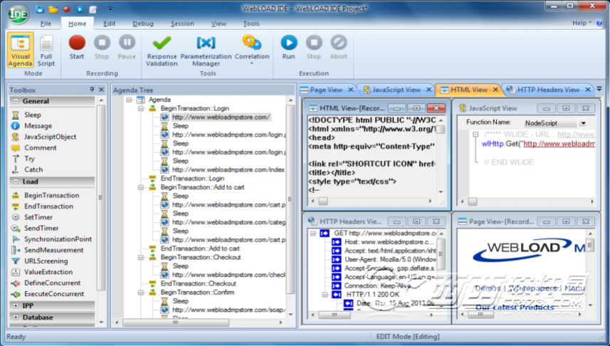Select SetTimer in the Toolbox
Viewport: 610px width, 346px height.
tap(38, 217)
